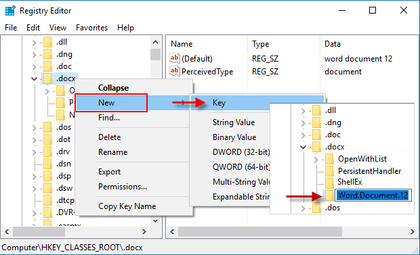The width and height of the screenshot is (420, 255).
Task: Click the .dsn folder icon in left tree
Action: pyautogui.click(x=47, y=164)
